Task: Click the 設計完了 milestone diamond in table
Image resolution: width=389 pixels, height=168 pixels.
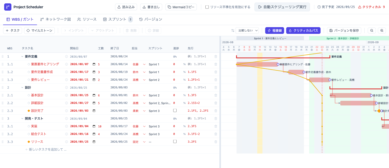Action: pyautogui.click(x=29, y=111)
